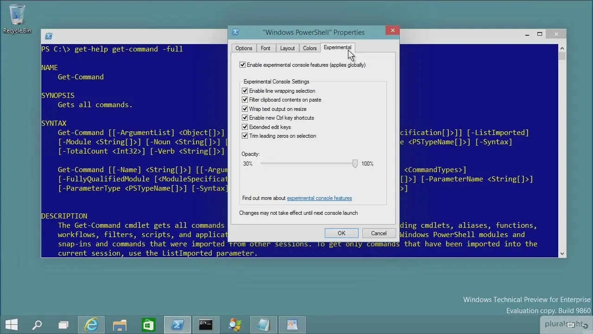Viewport: 593px width, 334px height.
Task: Open the Notepad taskbar icon
Action: pyautogui.click(x=264, y=325)
